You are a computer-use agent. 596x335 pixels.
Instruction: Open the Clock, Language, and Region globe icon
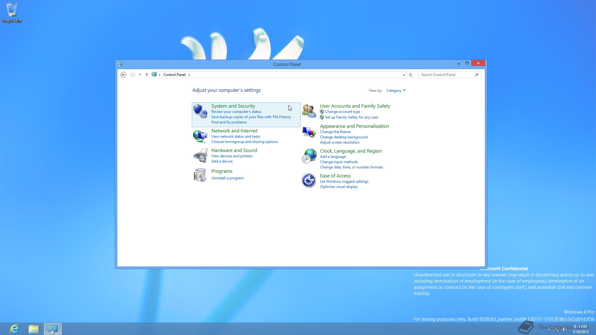[309, 156]
